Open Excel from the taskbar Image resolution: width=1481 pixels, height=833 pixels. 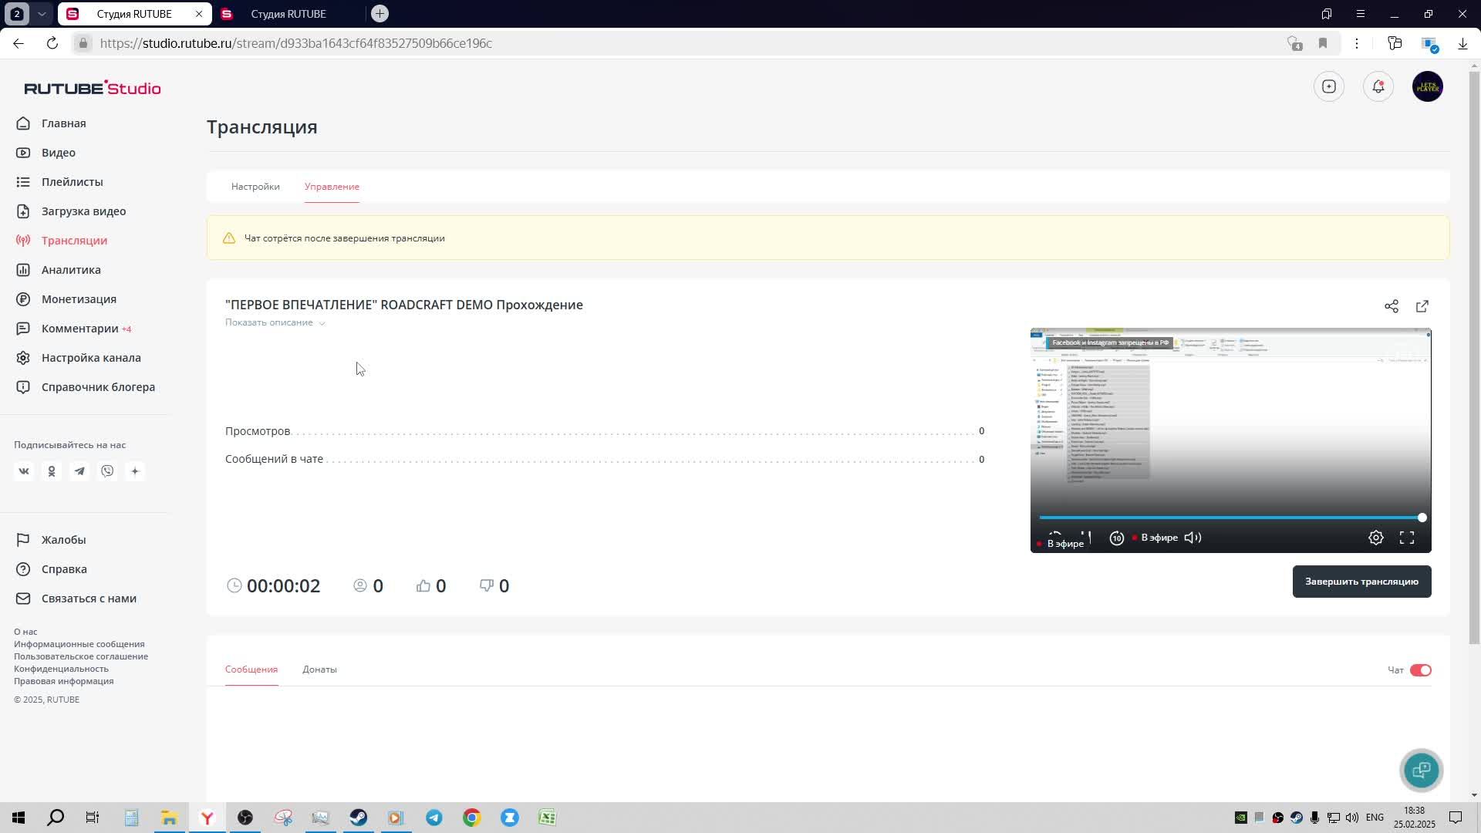(x=548, y=818)
